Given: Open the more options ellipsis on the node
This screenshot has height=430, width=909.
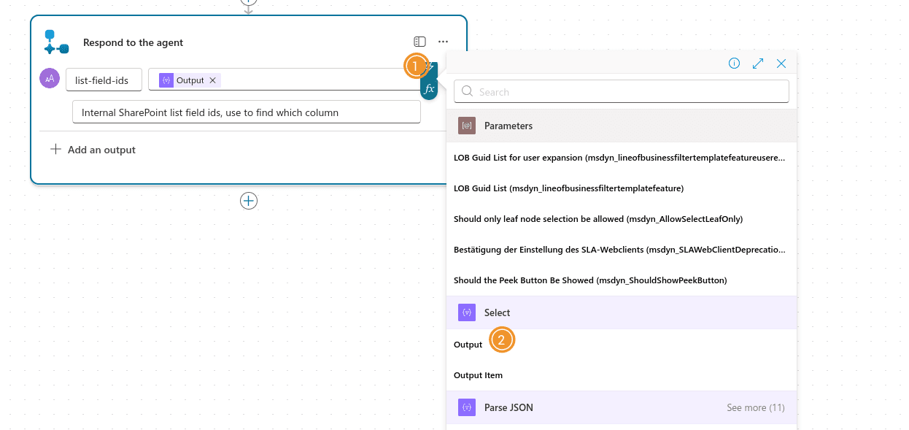Looking at the screenshot, I should (x=443, y=42).
